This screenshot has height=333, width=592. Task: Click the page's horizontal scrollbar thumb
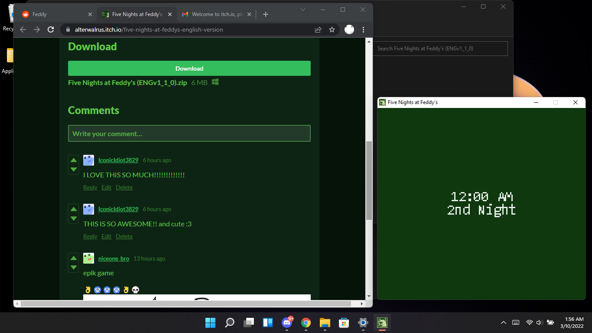(185, 304)
